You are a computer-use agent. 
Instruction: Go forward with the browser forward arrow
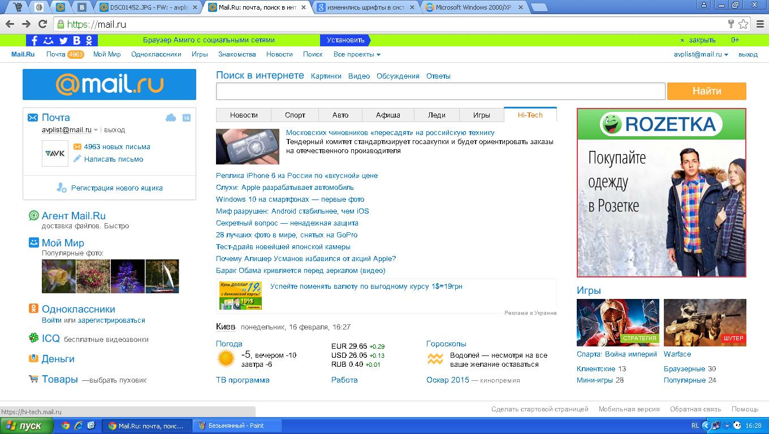pyautogui.click(x=26, y=24)
